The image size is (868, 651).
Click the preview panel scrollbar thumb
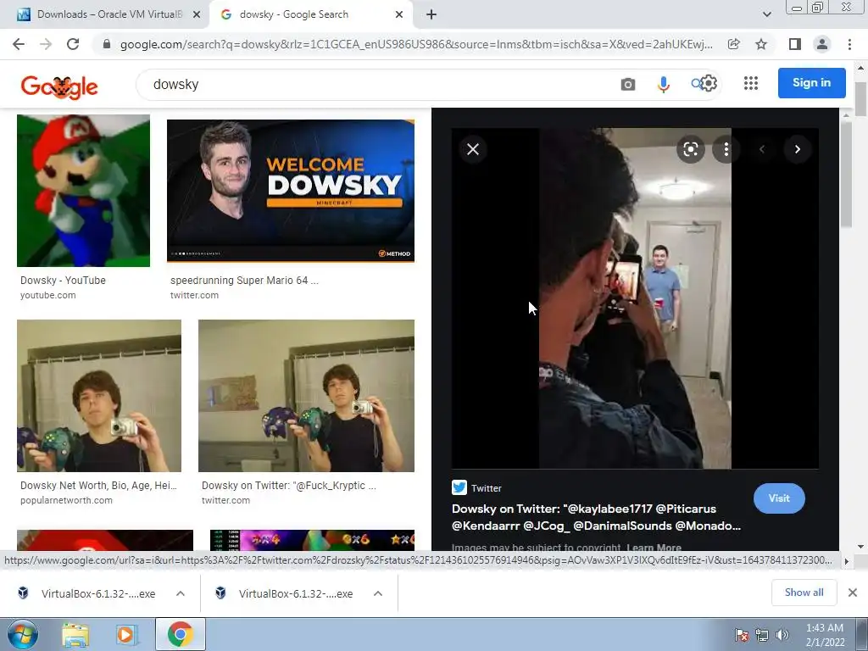846,175
